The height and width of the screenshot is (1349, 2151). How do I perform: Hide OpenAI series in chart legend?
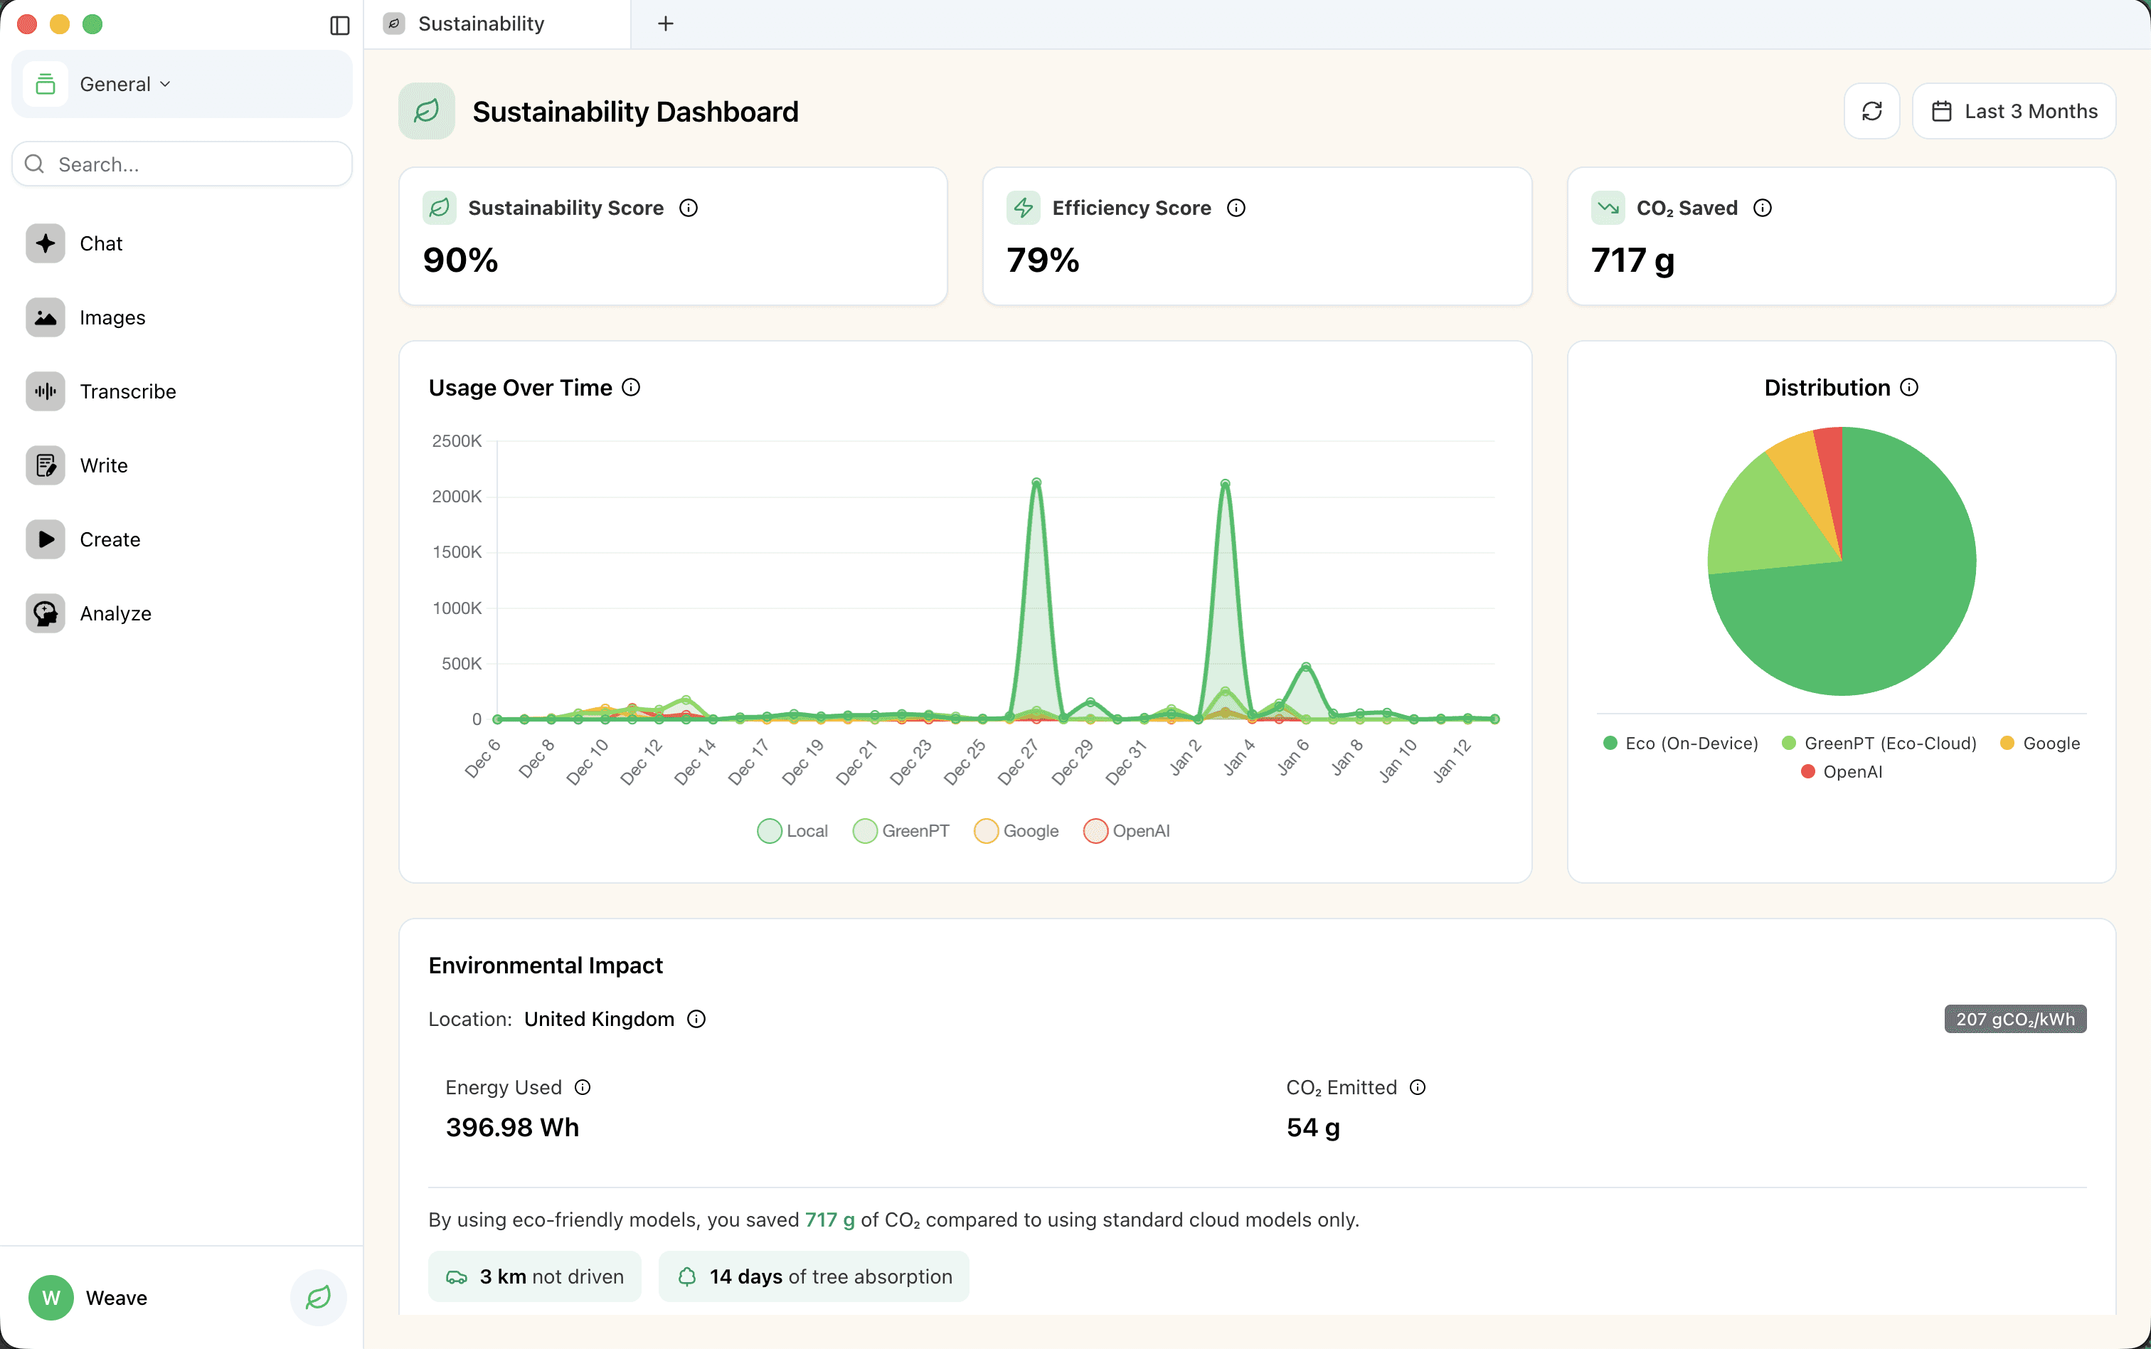(x=1126, y=830)
